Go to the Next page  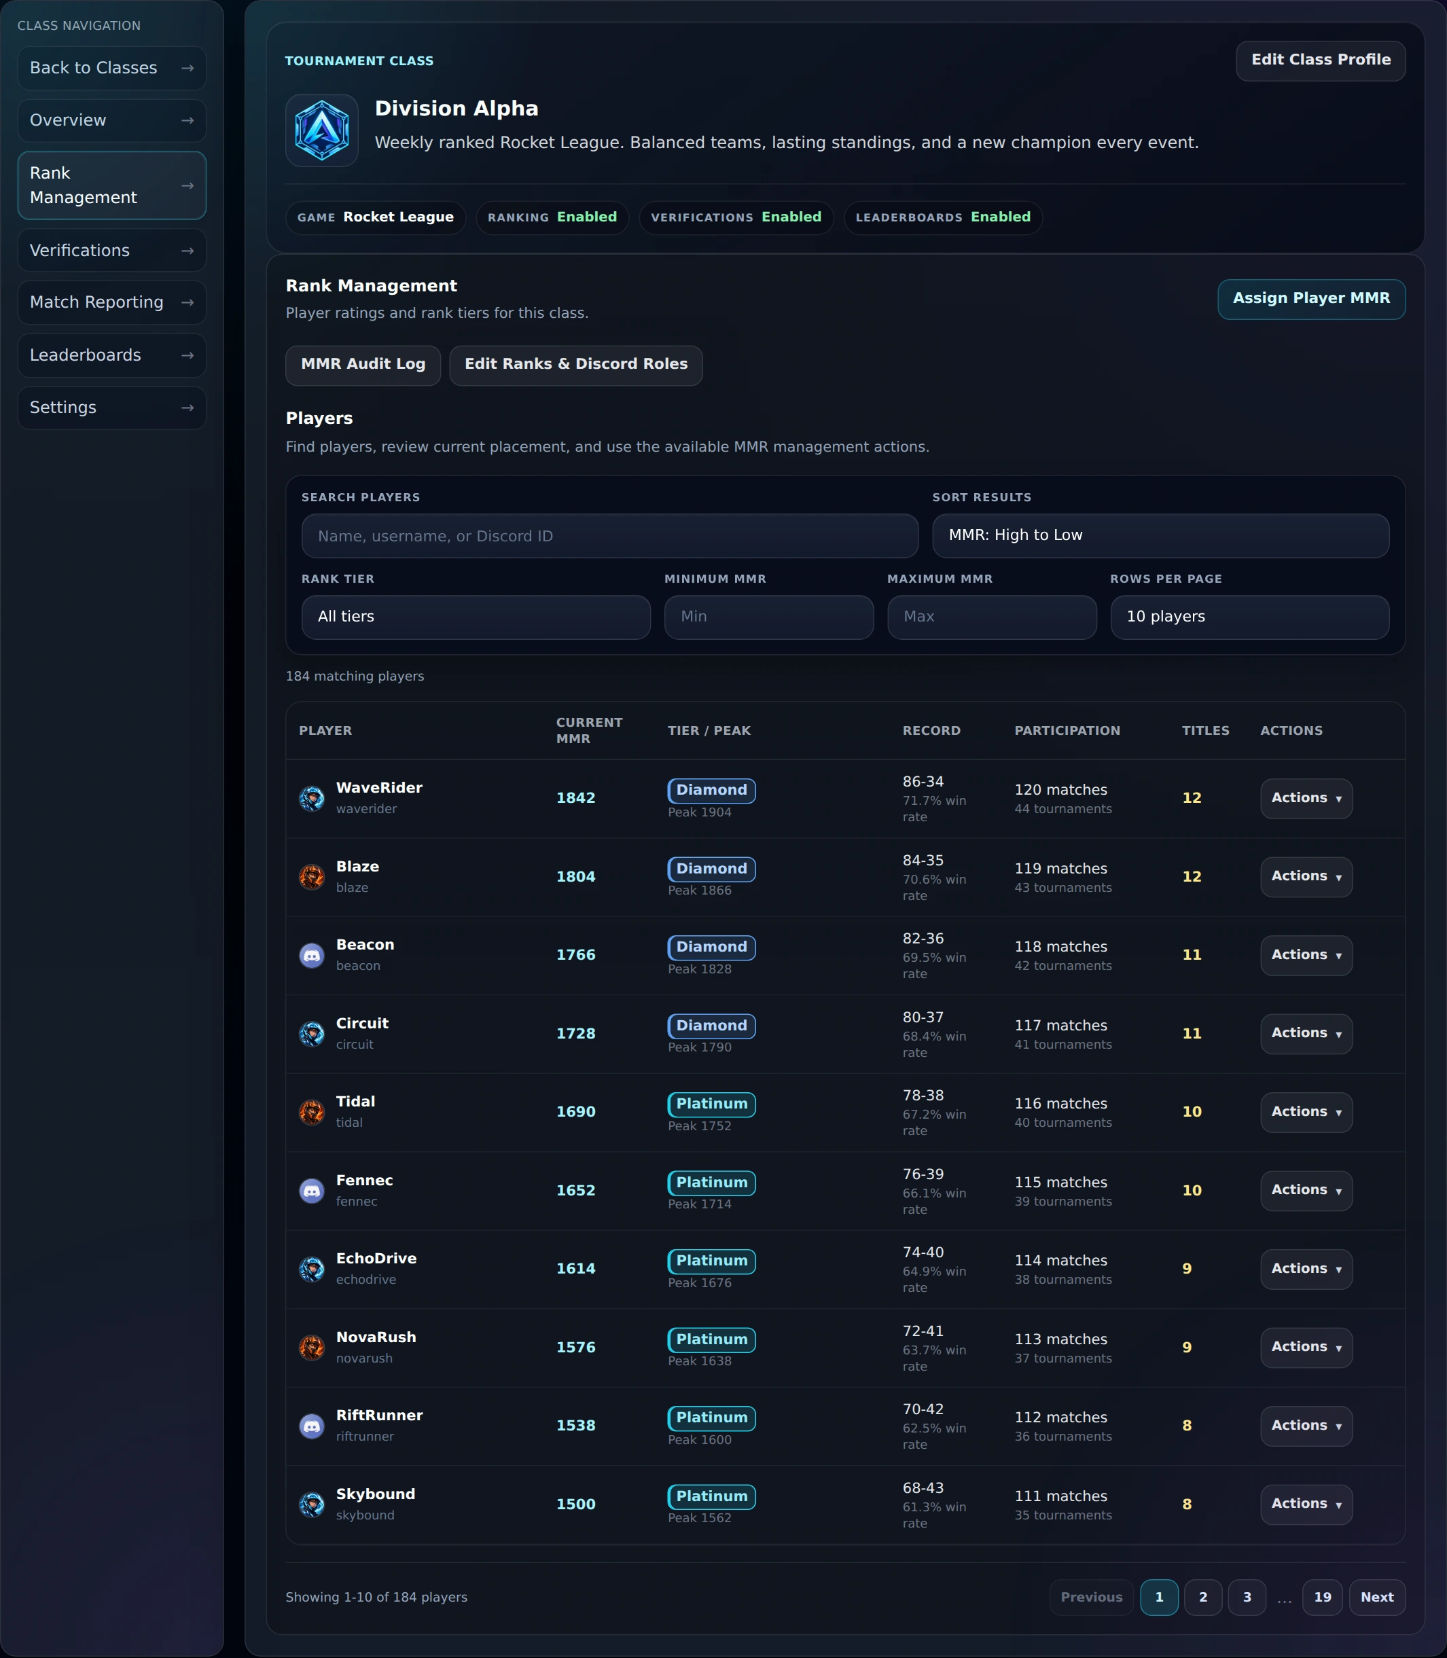coord(1377,1597)
